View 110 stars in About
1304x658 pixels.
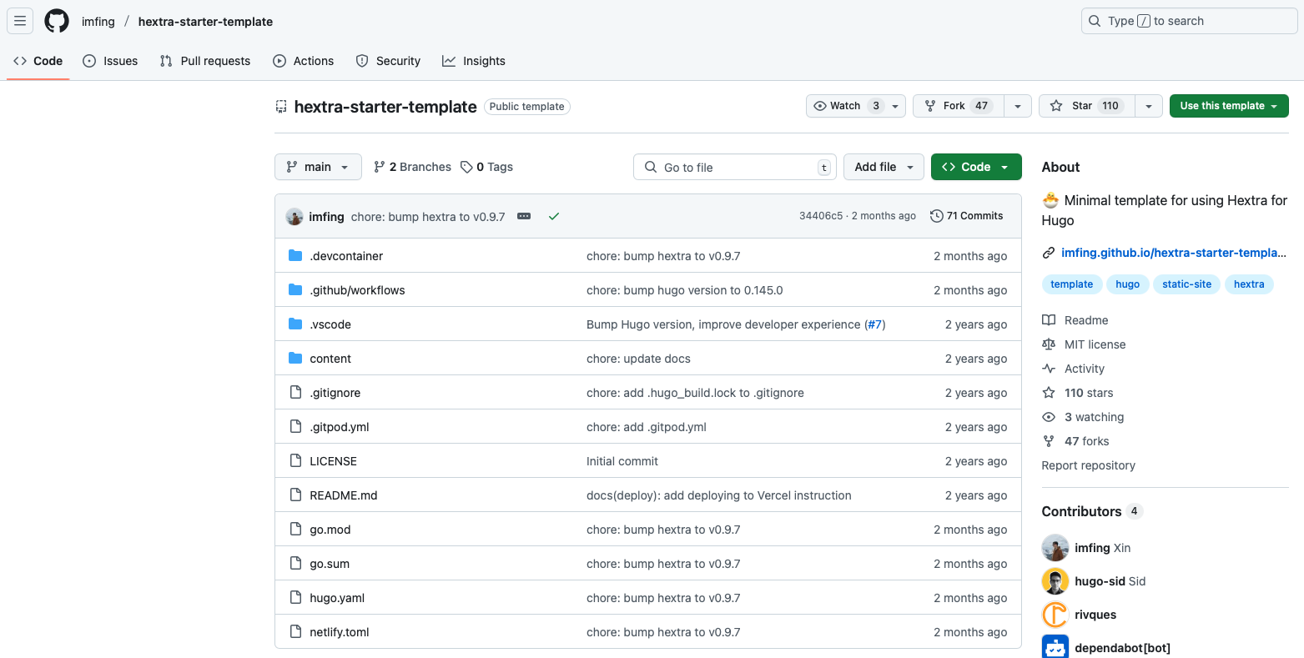click(x=1078, y=393)
